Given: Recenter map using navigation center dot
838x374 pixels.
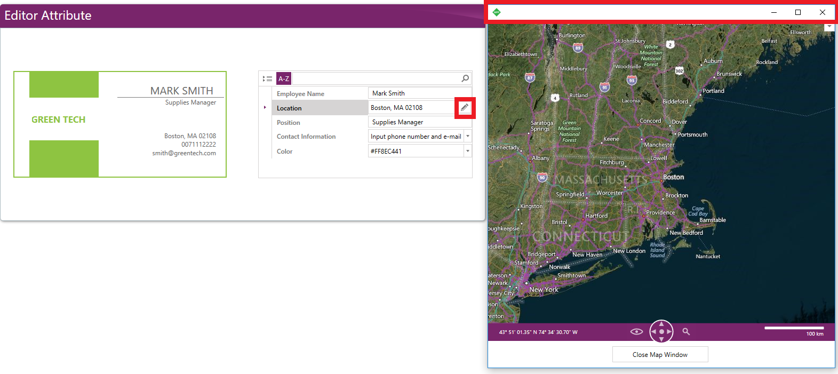Looking at the screenshot, I should pyautogui.click(x=661, y=332).
